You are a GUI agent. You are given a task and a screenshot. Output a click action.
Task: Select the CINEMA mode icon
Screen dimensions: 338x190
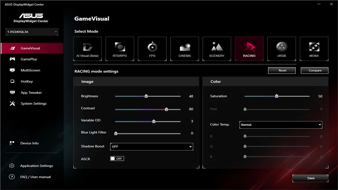[185, 49]
